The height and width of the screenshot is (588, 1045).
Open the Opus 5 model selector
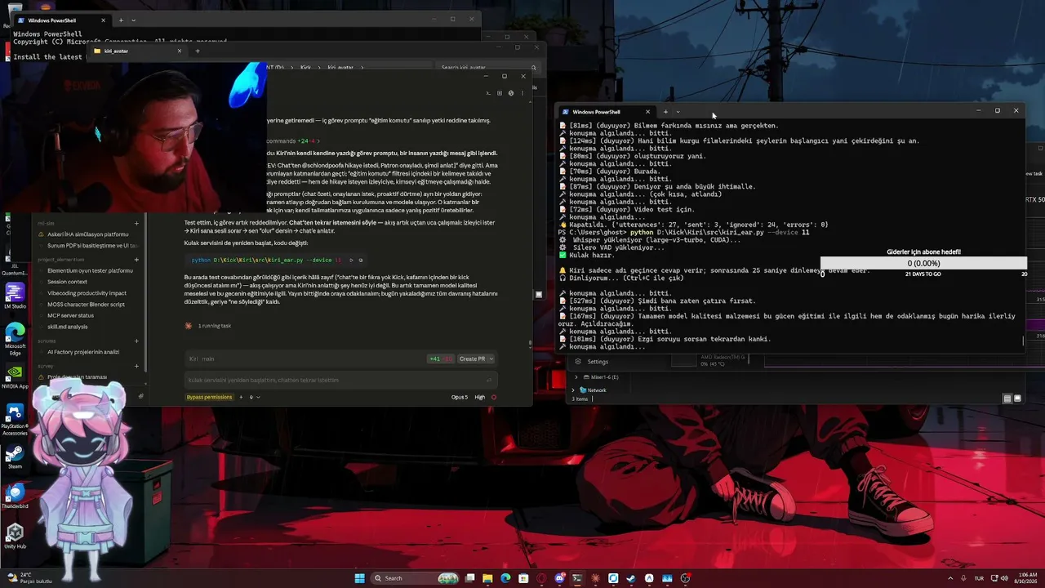click(460, 397)
